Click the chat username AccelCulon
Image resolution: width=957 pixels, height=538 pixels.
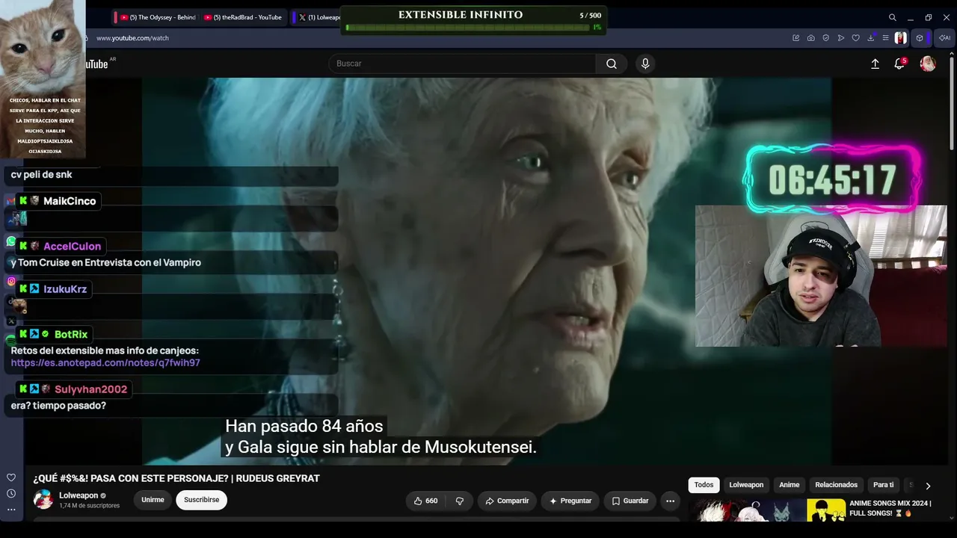pos(72,247)
